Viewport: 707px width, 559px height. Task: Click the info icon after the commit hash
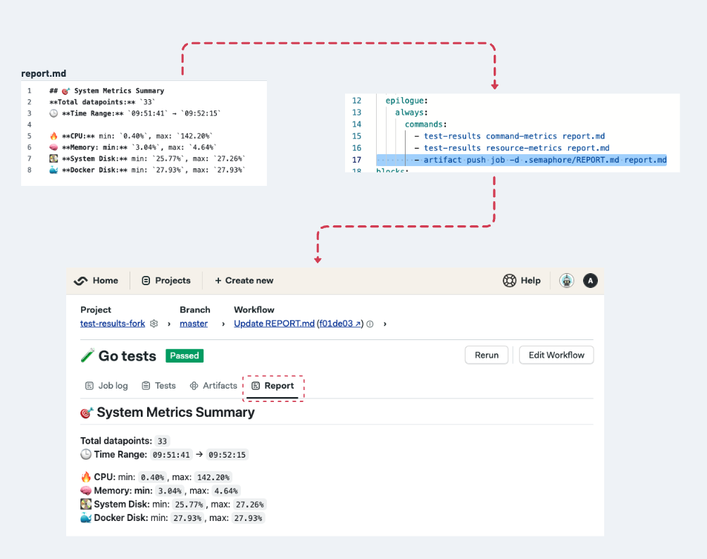(370, 324)
